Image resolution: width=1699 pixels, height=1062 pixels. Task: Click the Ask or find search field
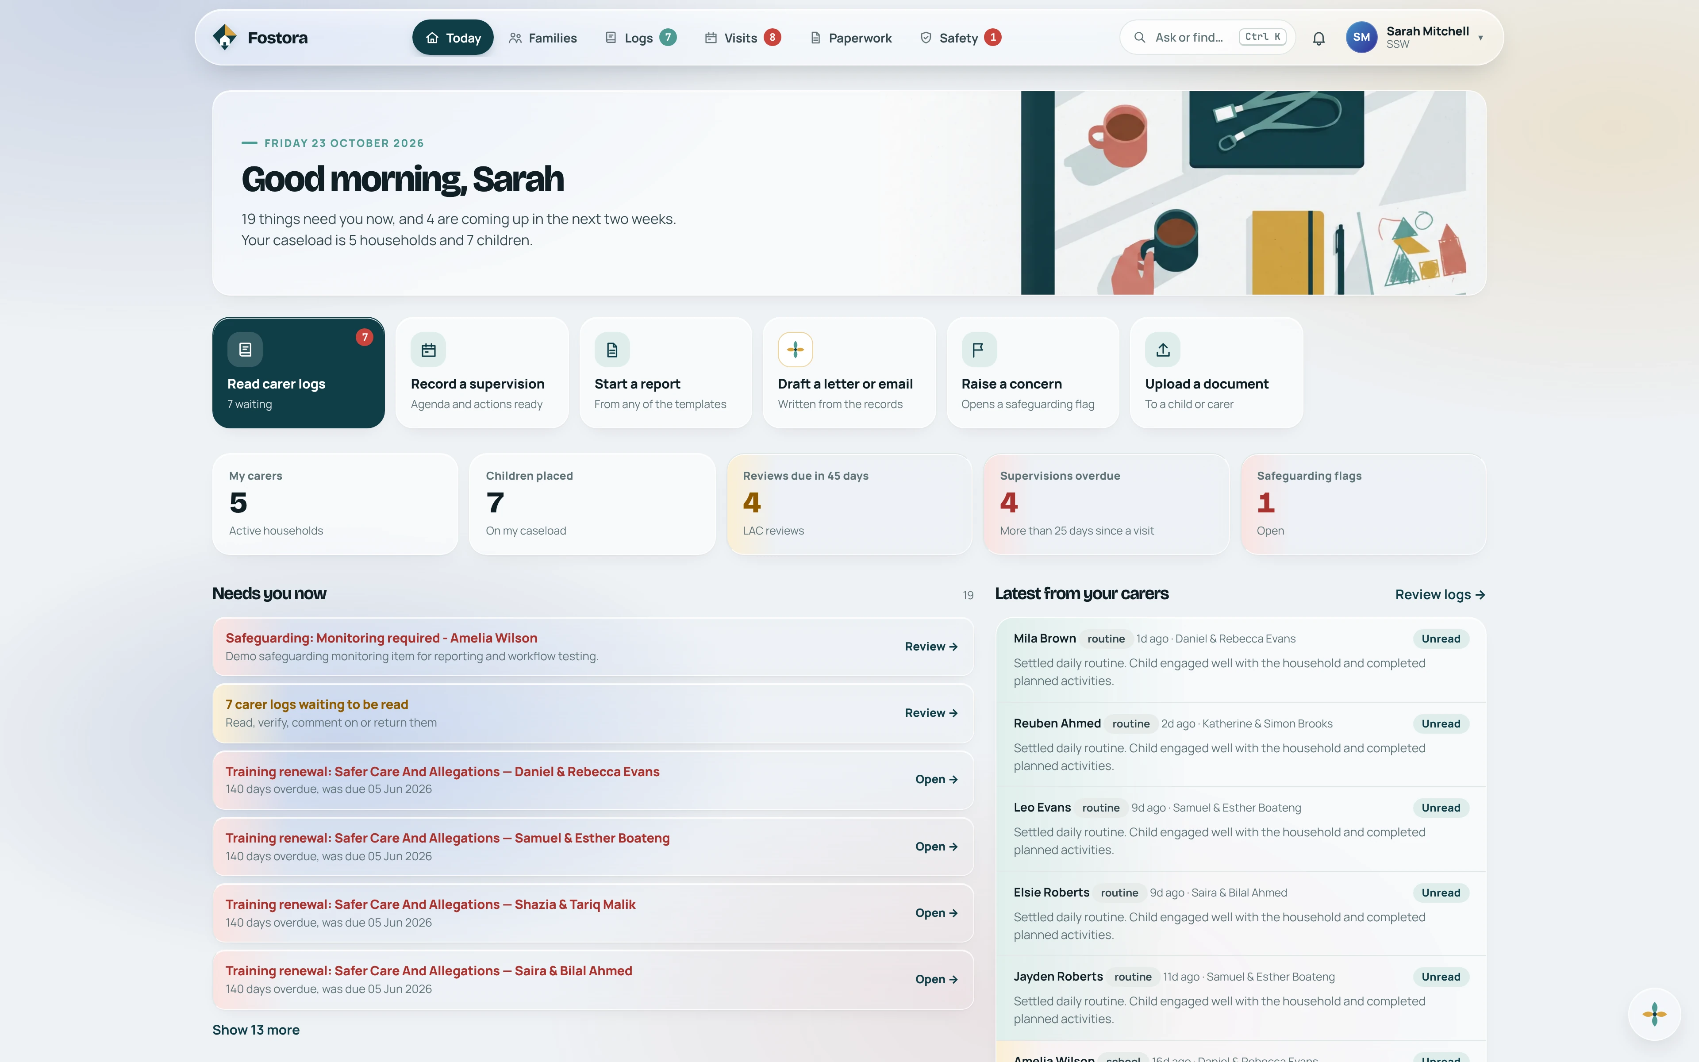[x=1207, y=37]
